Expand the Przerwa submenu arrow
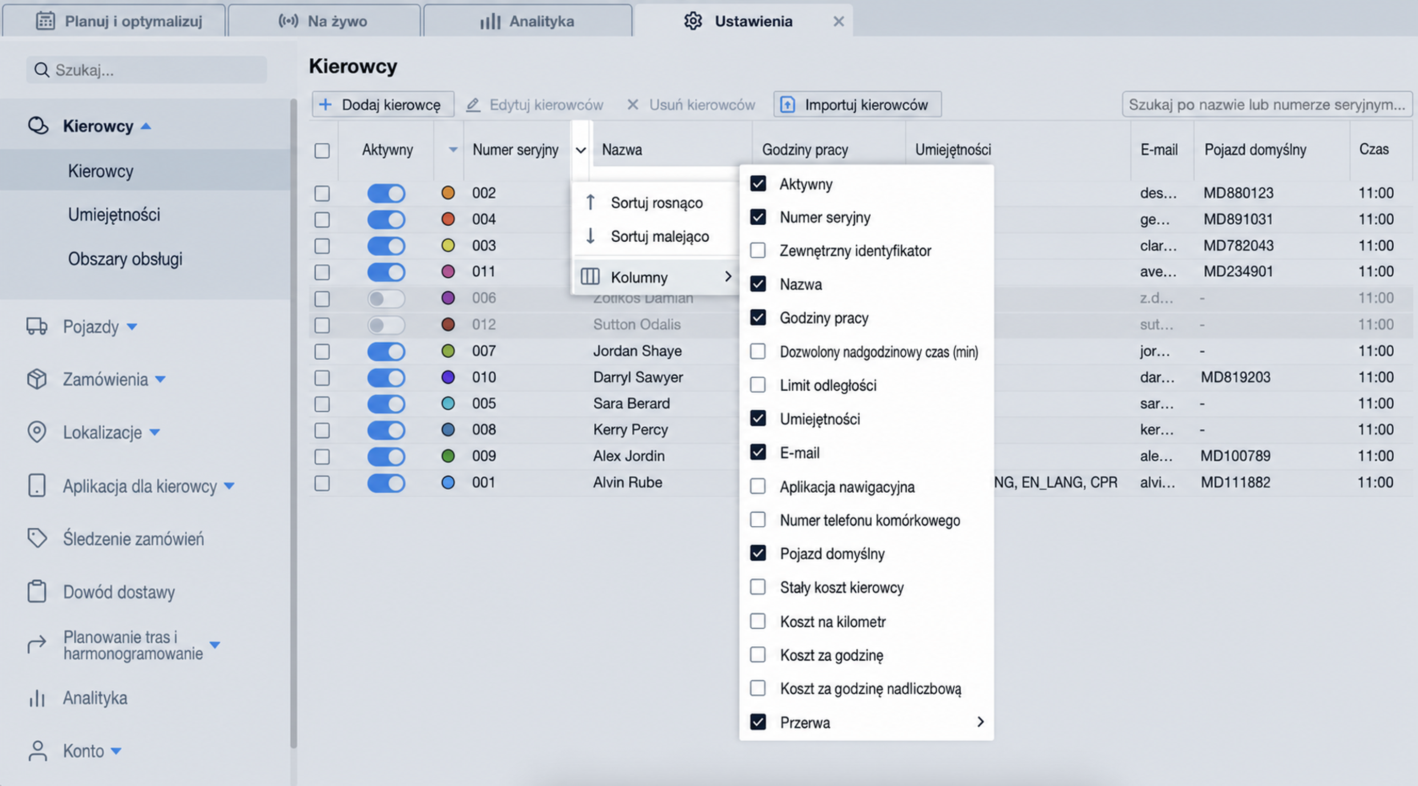The height and width of the screenshot is (786, 1418). [x=981, y=722]
